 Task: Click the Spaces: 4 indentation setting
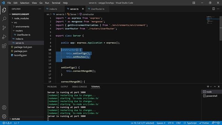(x=161, y=123)
